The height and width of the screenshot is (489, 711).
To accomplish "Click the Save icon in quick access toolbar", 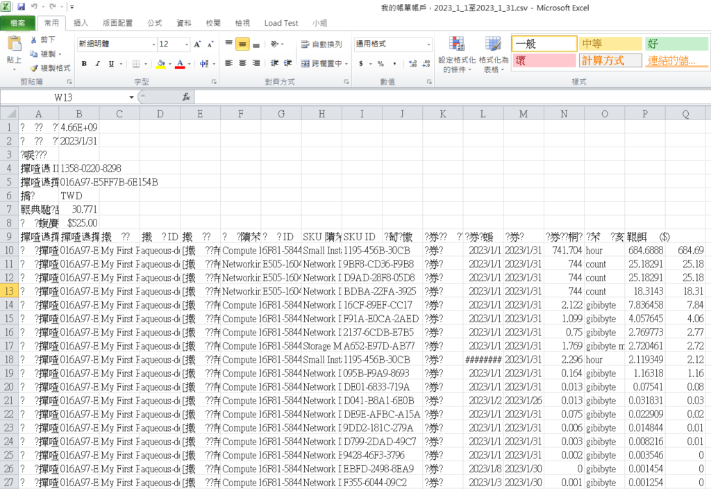I will (x=21, y=6).
